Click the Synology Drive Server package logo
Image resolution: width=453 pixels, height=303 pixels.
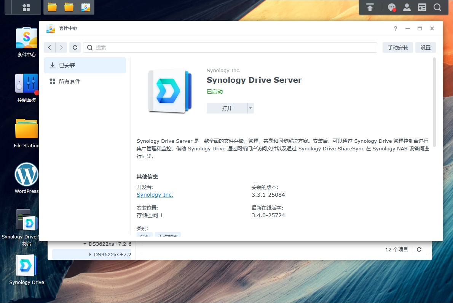[170, 91]
